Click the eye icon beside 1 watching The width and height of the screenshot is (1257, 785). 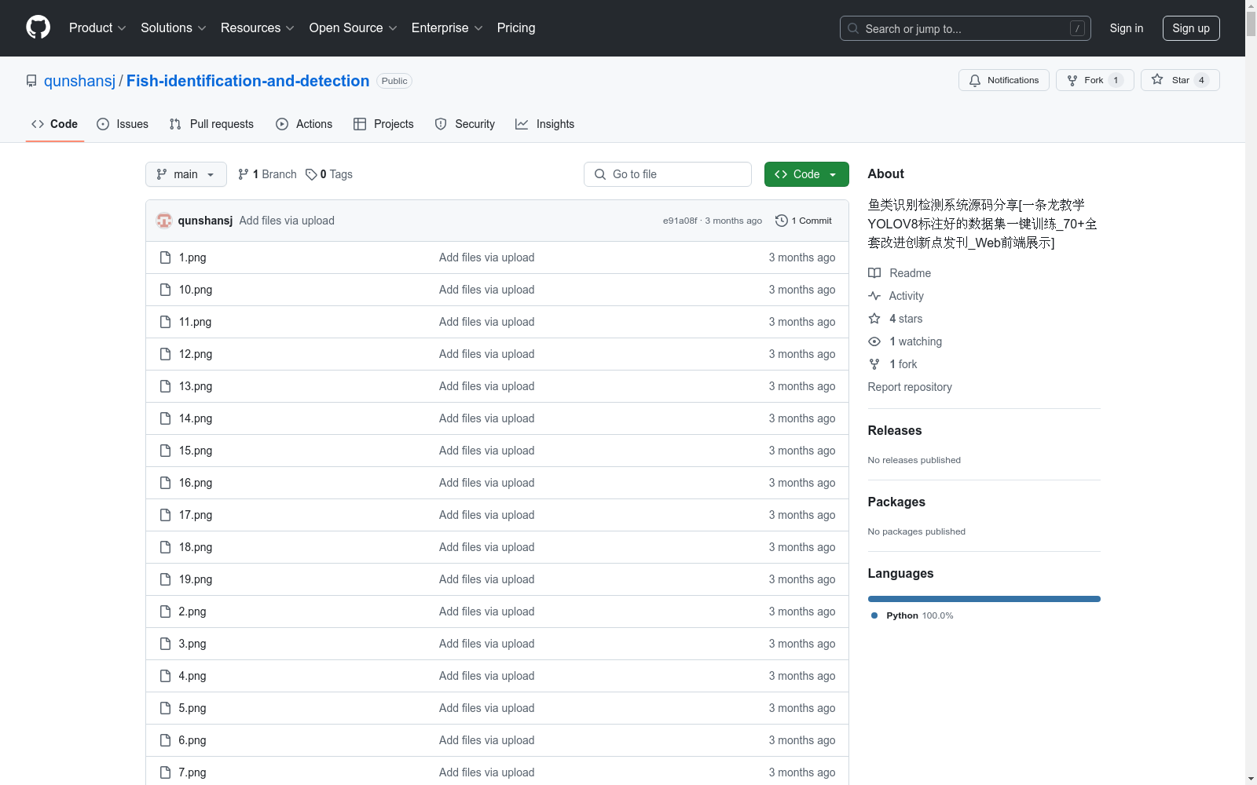pos(874,341)
